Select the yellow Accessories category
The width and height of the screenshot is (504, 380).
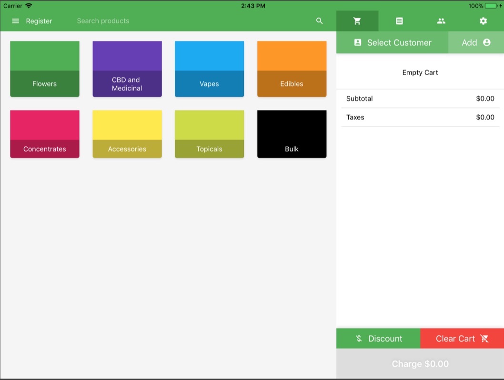click(127, 134)
